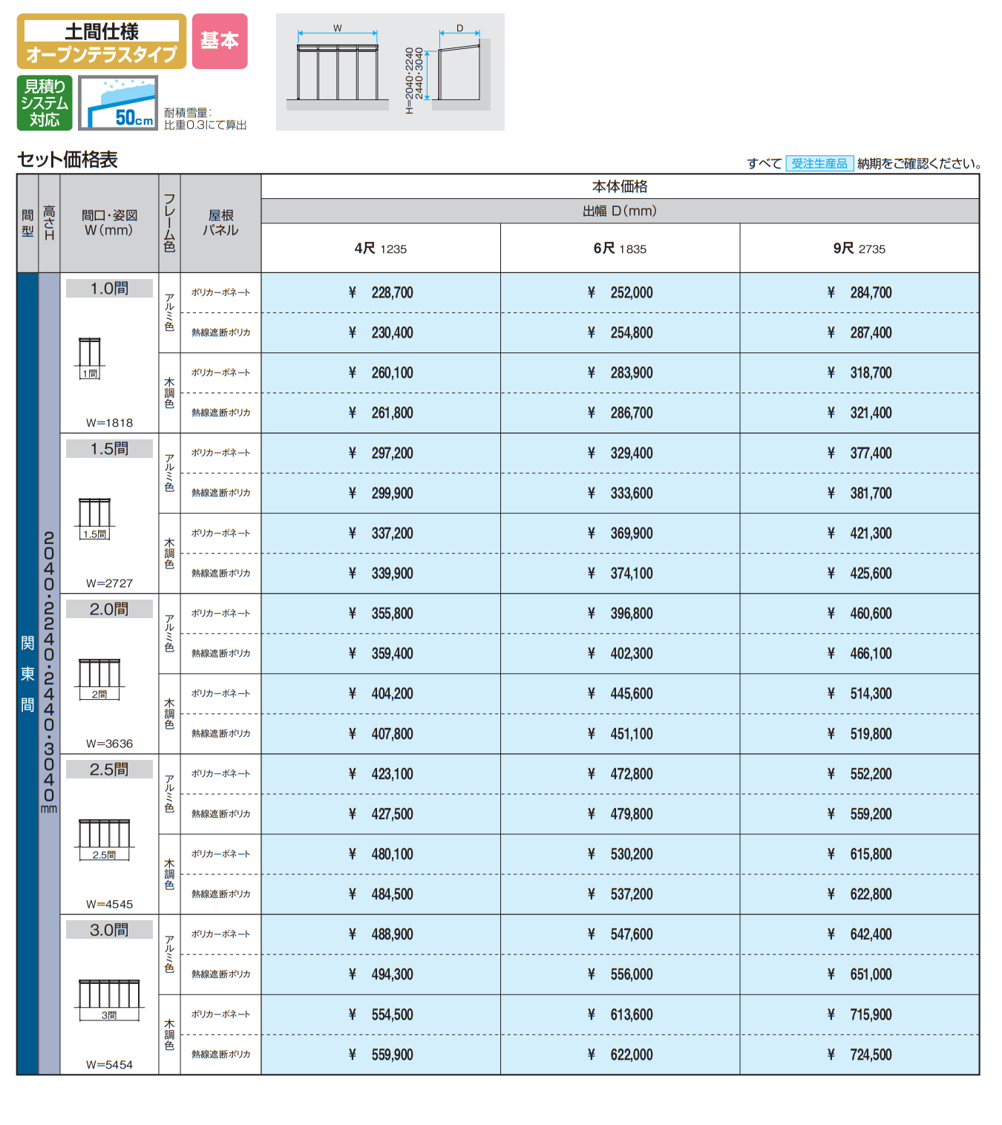Image resolution: width=1002 pixels, height=1125 pixels.
Task: Click the 50cm snow load icon
Action: tap(118, 103)
